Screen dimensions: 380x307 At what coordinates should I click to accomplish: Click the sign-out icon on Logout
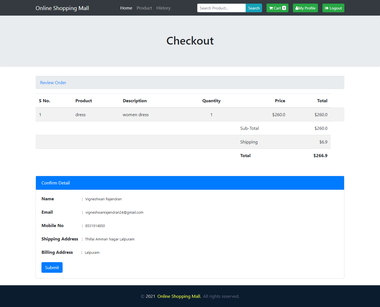(x=327, y=8)
